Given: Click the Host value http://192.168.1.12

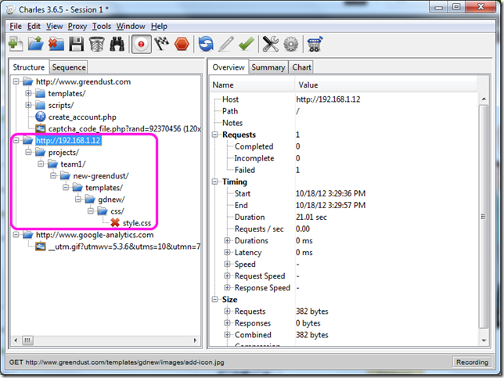Looking at the screenshot, I should [328, 99].
